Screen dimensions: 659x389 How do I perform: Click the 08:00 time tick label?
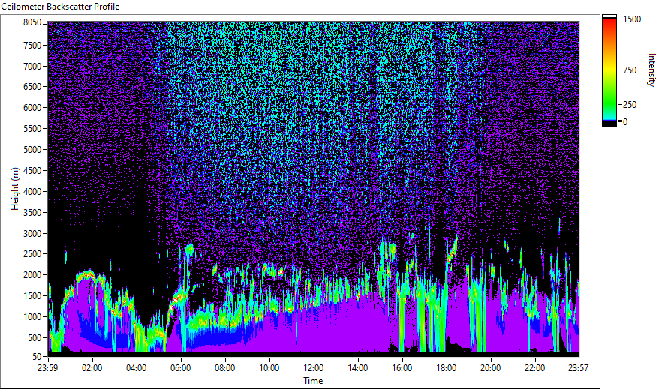225,368
